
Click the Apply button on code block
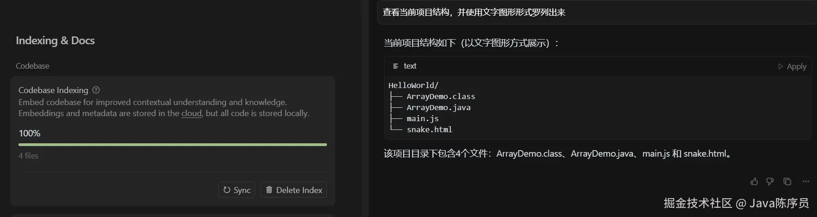(x=792, y=66)
